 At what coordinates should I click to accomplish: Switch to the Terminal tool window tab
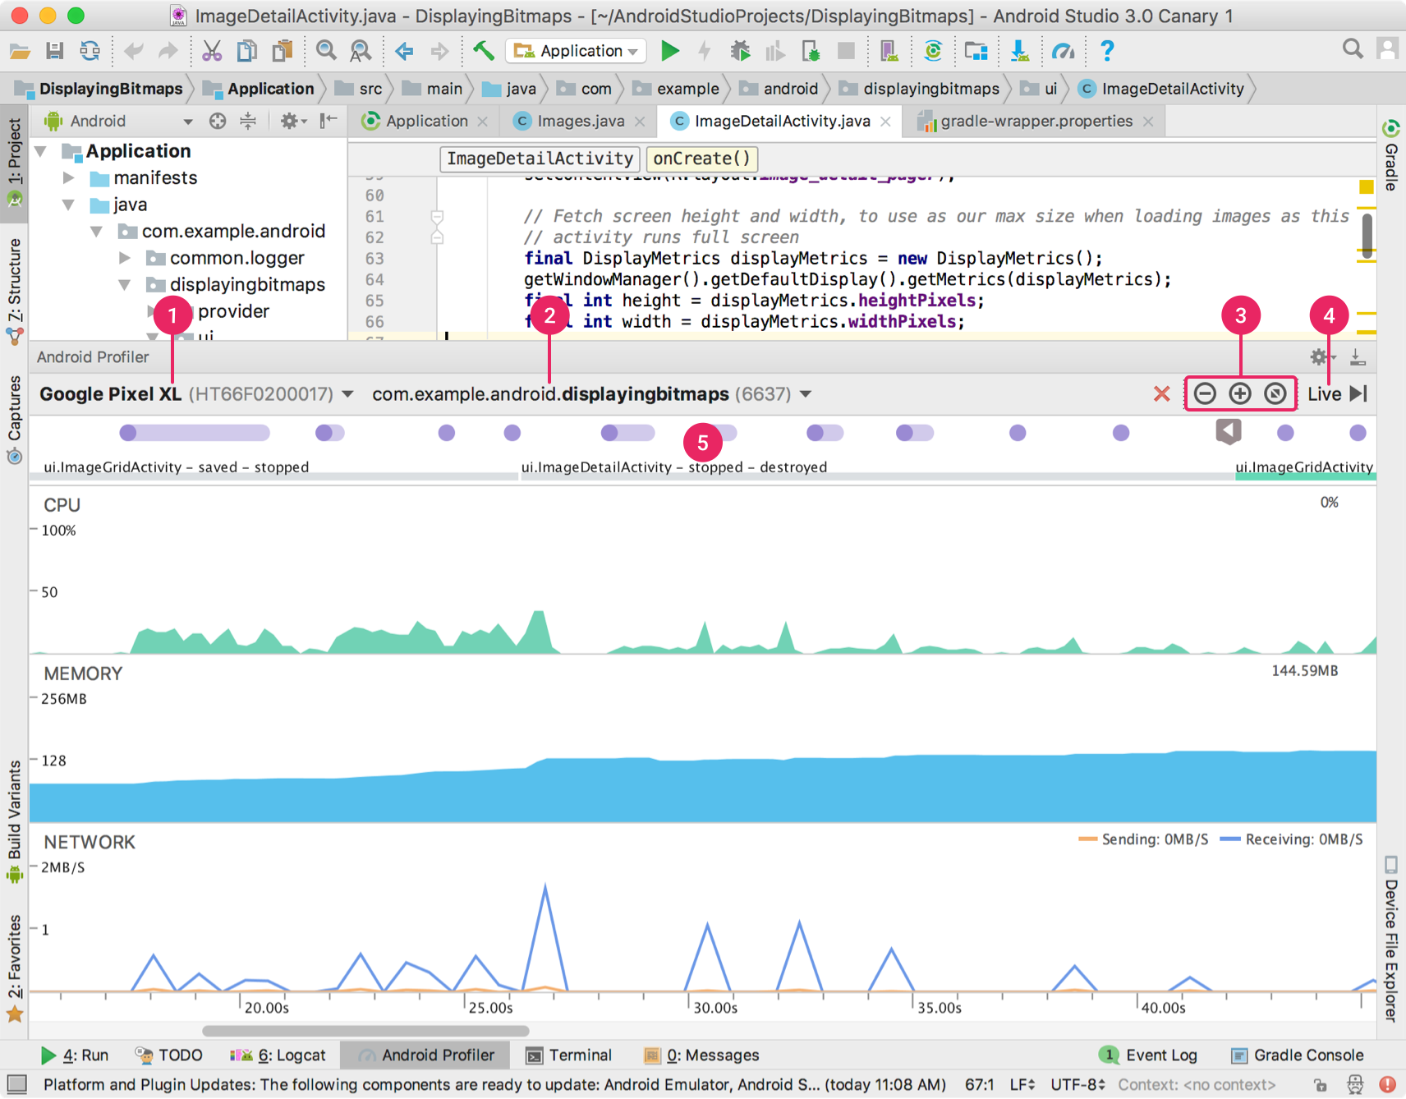click(578, 1055)
